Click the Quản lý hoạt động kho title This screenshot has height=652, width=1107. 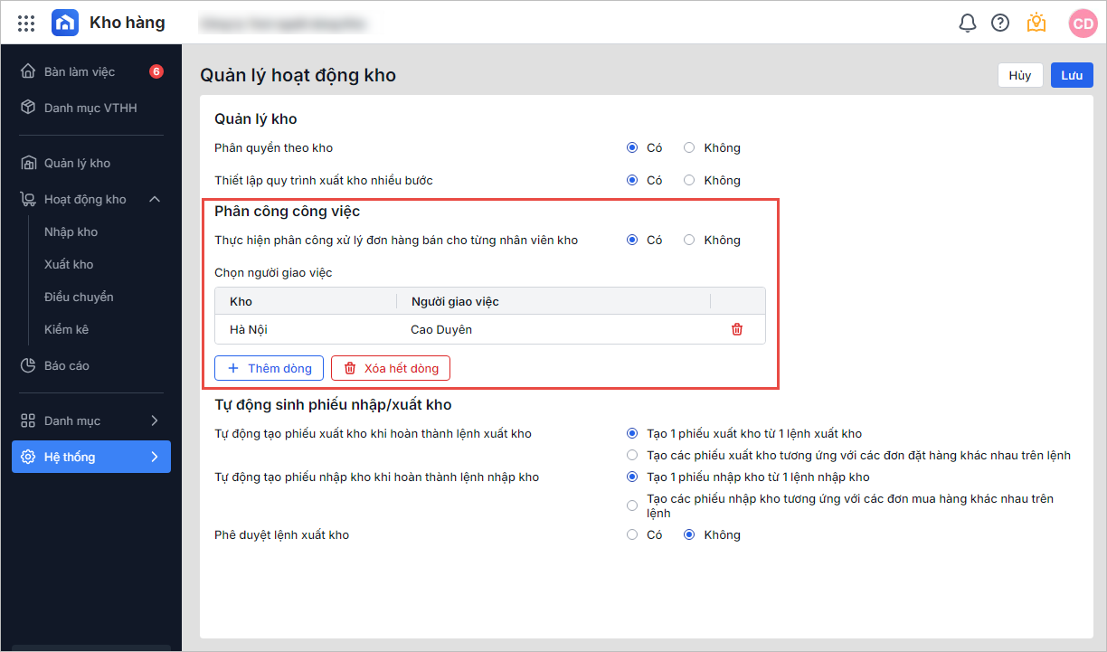coord(298,75)
